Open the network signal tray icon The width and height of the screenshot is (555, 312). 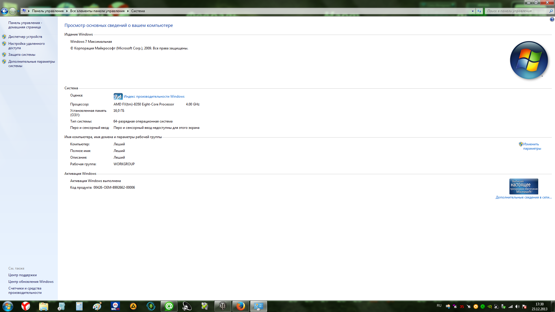(x=510, y=307)
